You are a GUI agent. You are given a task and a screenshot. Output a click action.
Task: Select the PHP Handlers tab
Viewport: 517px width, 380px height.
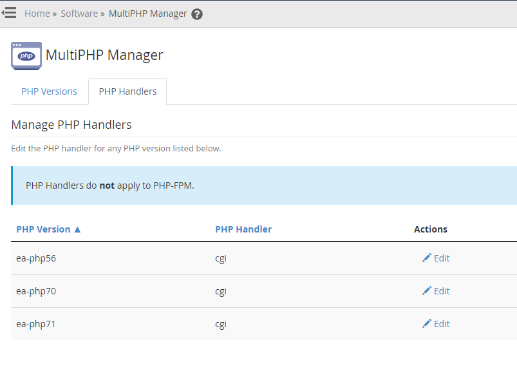tap(127, 91)
